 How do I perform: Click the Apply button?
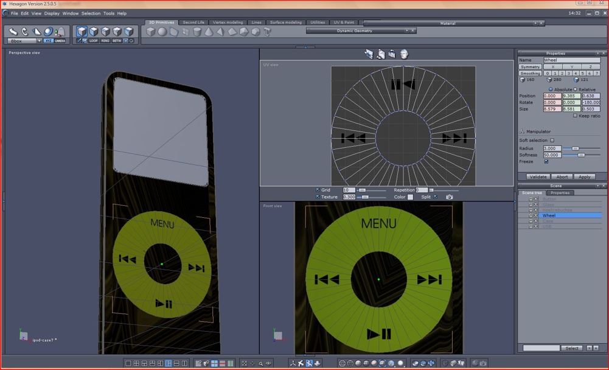(584, 177)
